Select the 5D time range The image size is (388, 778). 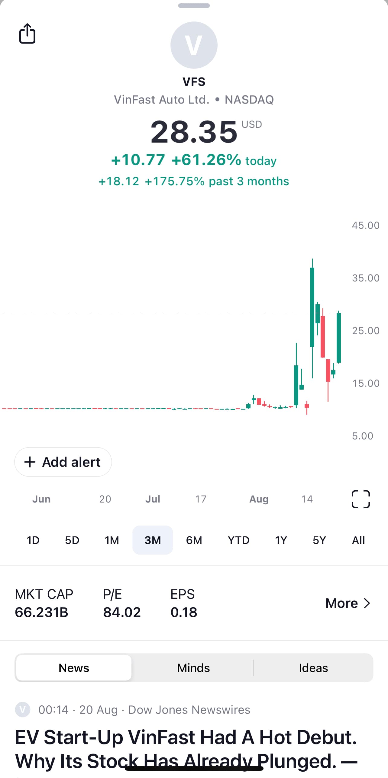[72, 540]
